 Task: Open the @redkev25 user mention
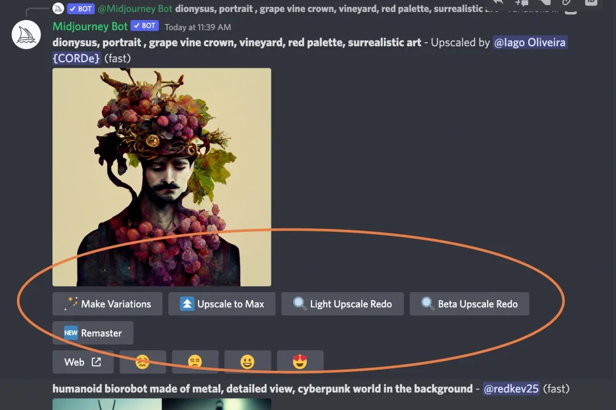[x=510, y=388]
